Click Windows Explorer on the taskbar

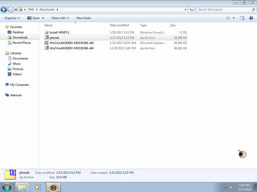point(22,187)
